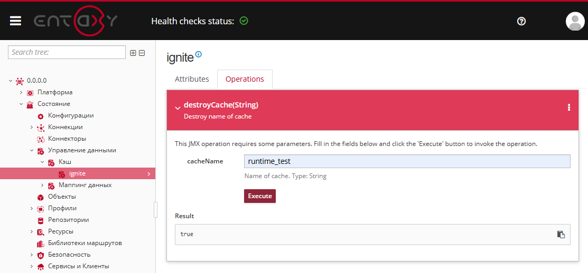Click the collapse all tree icon
Screen dimensions: 588x273
142,53
